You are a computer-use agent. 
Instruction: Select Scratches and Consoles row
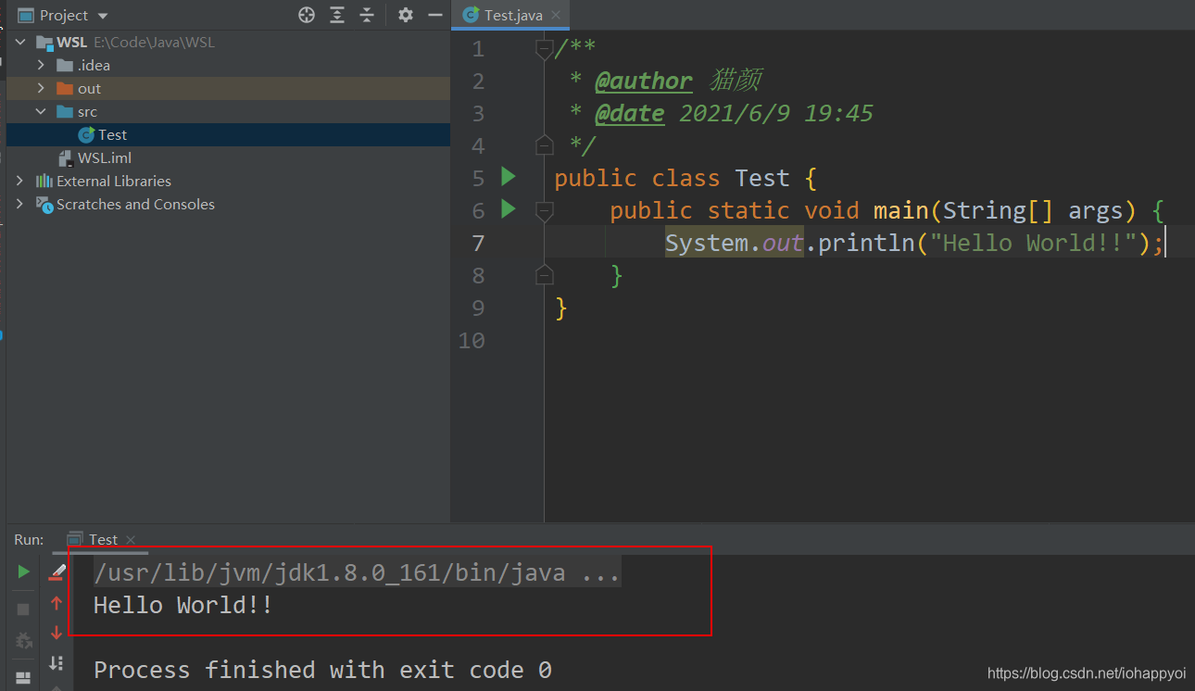(x=228, y=205)
